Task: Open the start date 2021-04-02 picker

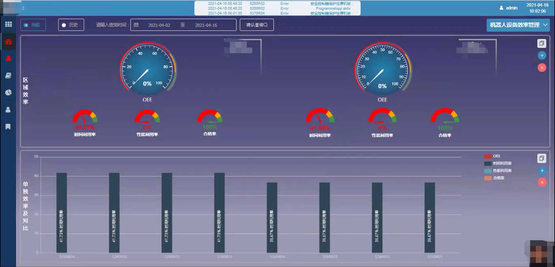Action: [x=159, y=25]
